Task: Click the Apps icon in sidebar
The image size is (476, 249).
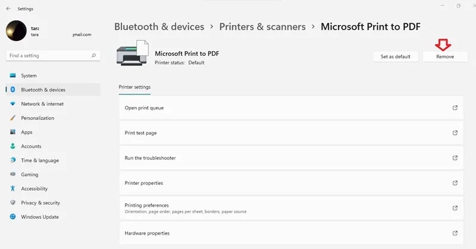Action: tap(12, 132)
